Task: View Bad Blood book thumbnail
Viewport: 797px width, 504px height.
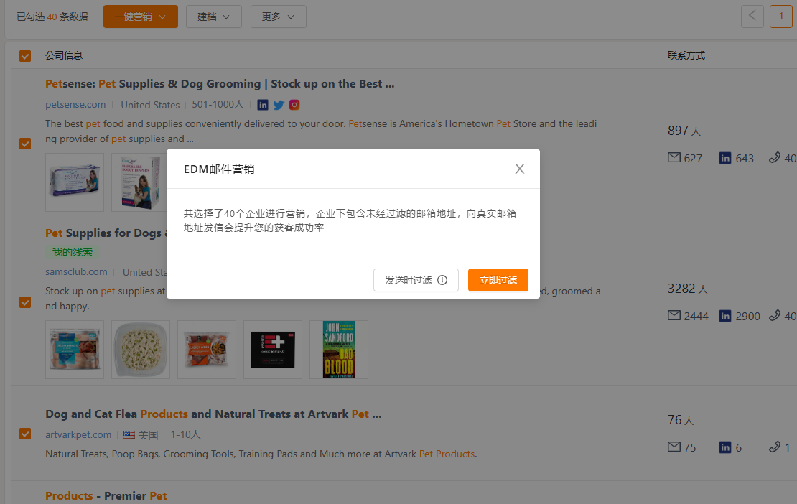Action: click(x=339, y=350)
